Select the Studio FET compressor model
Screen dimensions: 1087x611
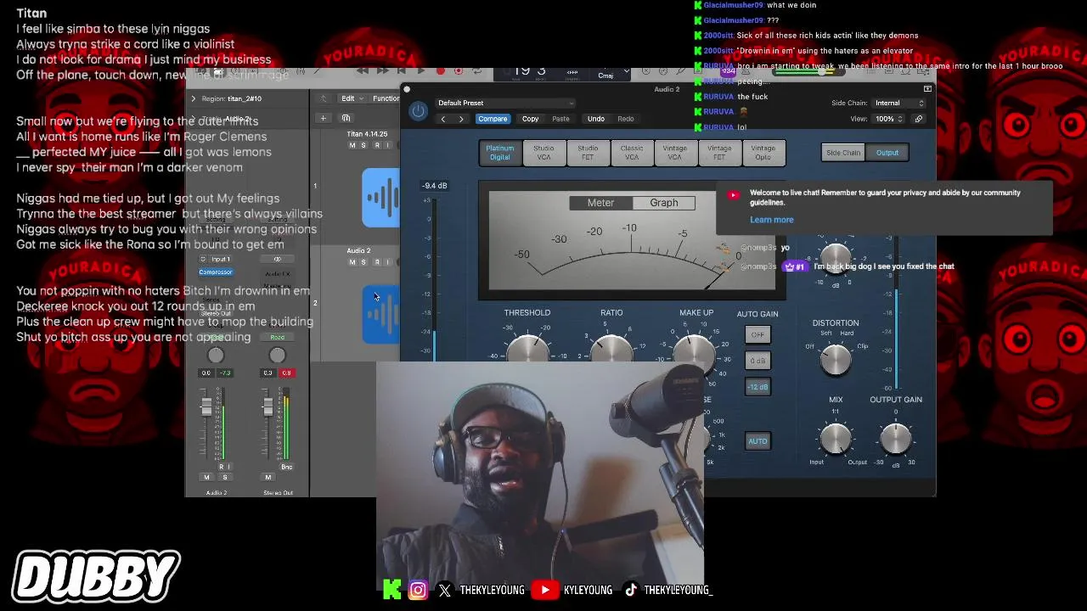(x=588, y=153)
